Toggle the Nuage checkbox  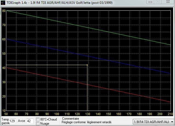[x=38, y=124]
